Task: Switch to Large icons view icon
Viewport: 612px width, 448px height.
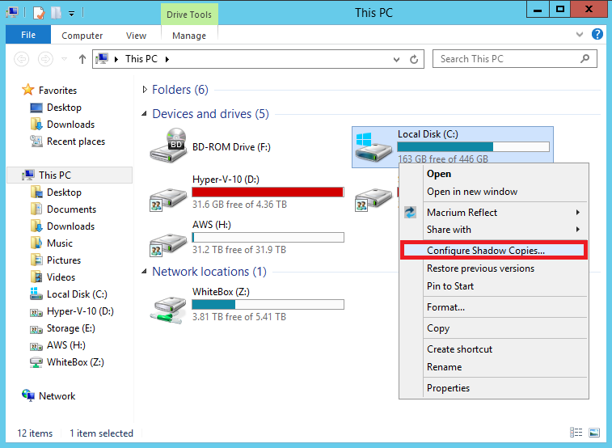Action: [x=594, y=433]
